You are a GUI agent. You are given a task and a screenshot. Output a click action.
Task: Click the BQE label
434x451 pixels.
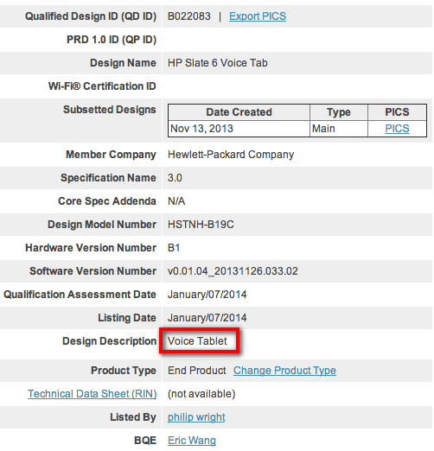(145, 441)
